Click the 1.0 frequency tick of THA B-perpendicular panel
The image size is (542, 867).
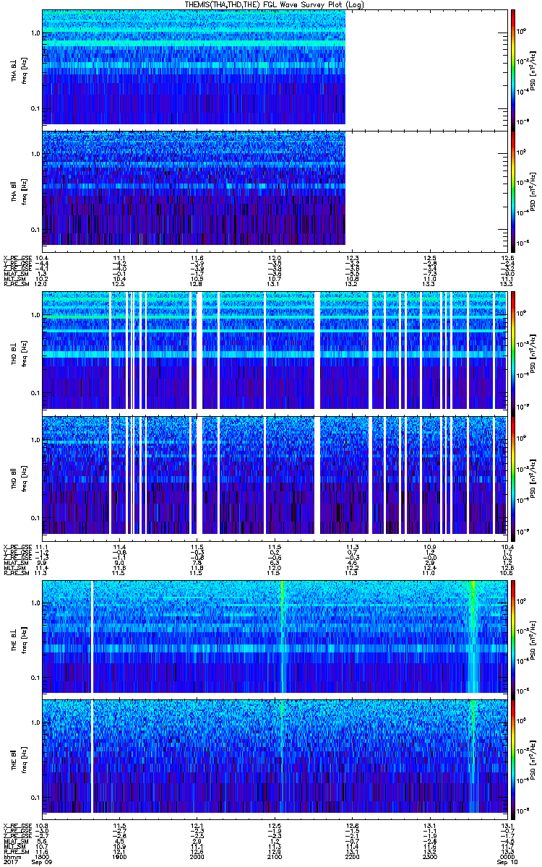[34, 34]
